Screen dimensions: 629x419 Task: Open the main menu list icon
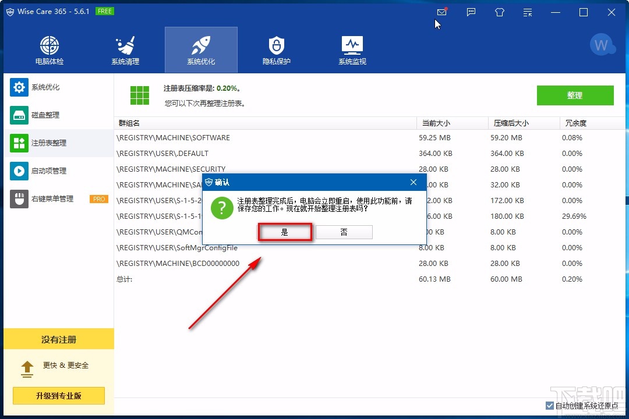(x=528, y=12)
